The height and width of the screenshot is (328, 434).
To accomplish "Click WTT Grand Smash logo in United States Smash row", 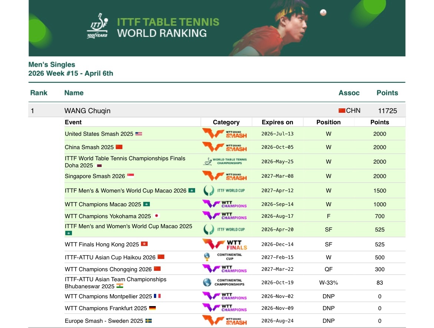I will coord(224,134).
